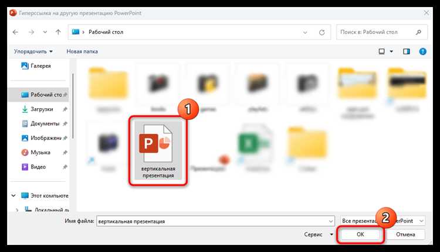Toggle the preview pane icon
Screen dimensions: 440x252
click(407, 51)
